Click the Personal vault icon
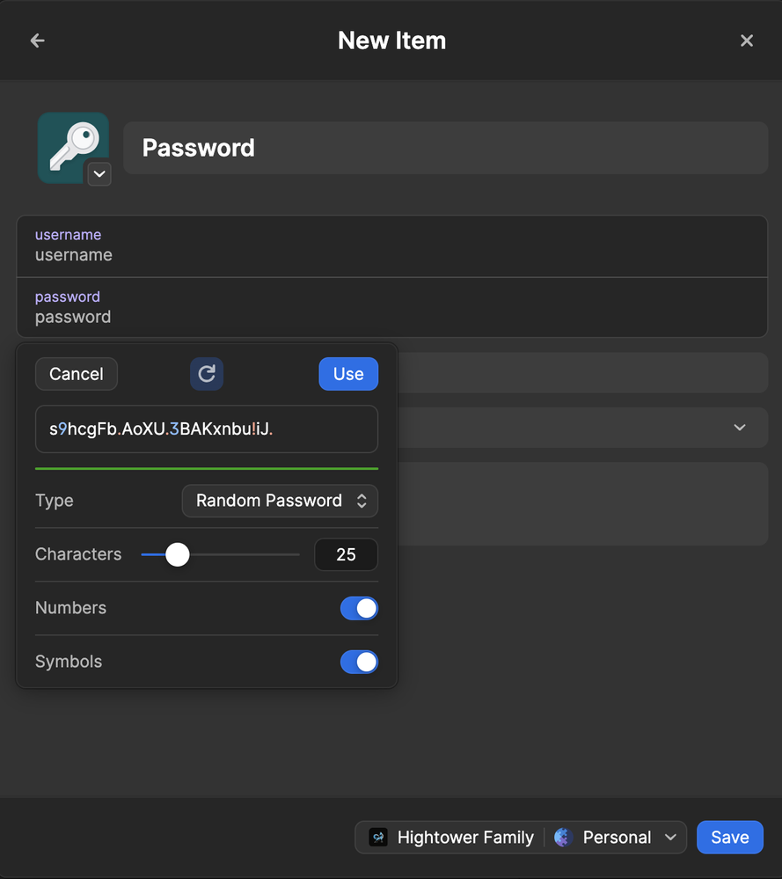 click(x=563, y=838)
